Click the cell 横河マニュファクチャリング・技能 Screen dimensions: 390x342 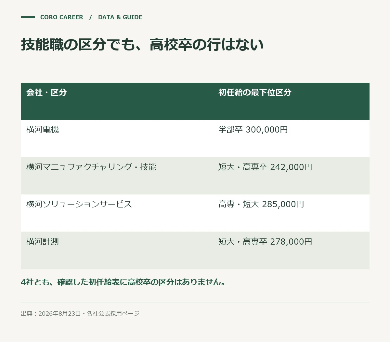[91, 167]
